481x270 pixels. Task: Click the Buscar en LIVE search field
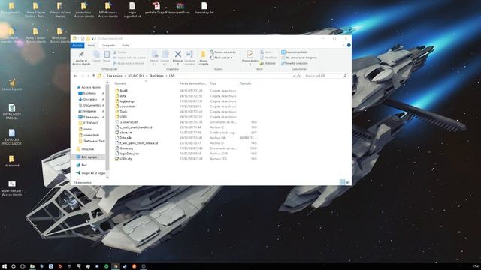point(325,76)
